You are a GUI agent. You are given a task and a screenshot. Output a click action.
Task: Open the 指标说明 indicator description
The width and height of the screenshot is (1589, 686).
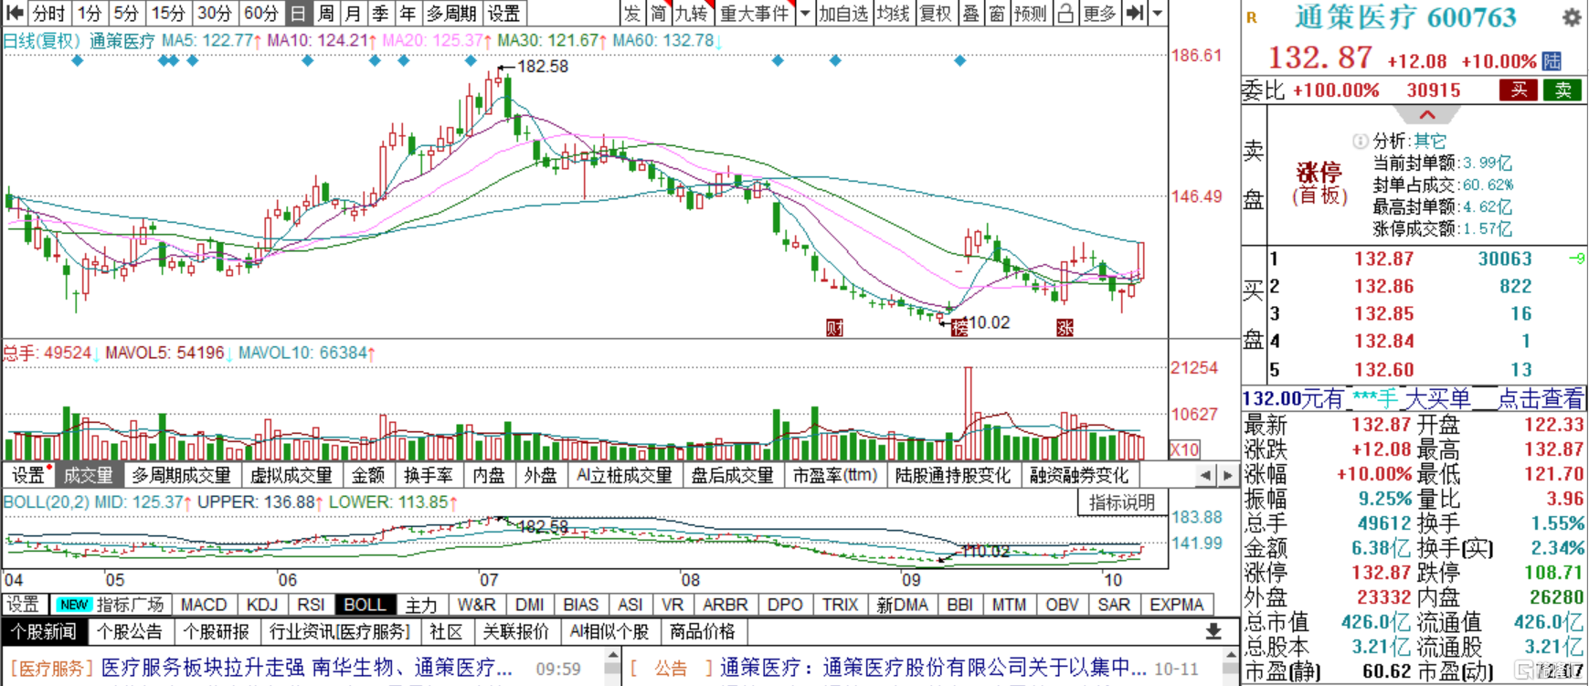(1122, 502)
